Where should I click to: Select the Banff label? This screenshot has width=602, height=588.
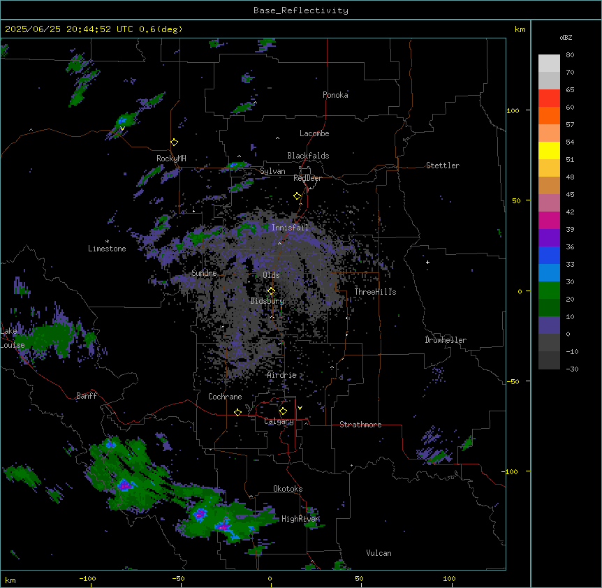pyautogui.click(x=87, y=396)
